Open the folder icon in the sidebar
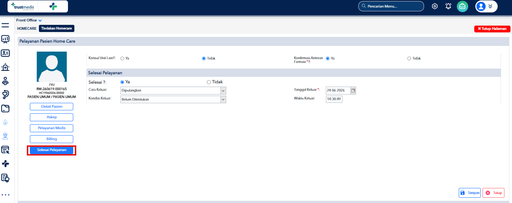The image size is (512, 203). coord(5,108)
